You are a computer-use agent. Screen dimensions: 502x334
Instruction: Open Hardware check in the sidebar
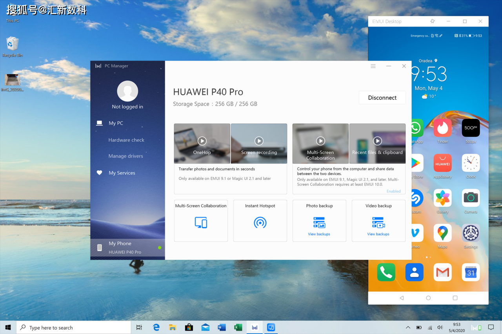point(126,140)
